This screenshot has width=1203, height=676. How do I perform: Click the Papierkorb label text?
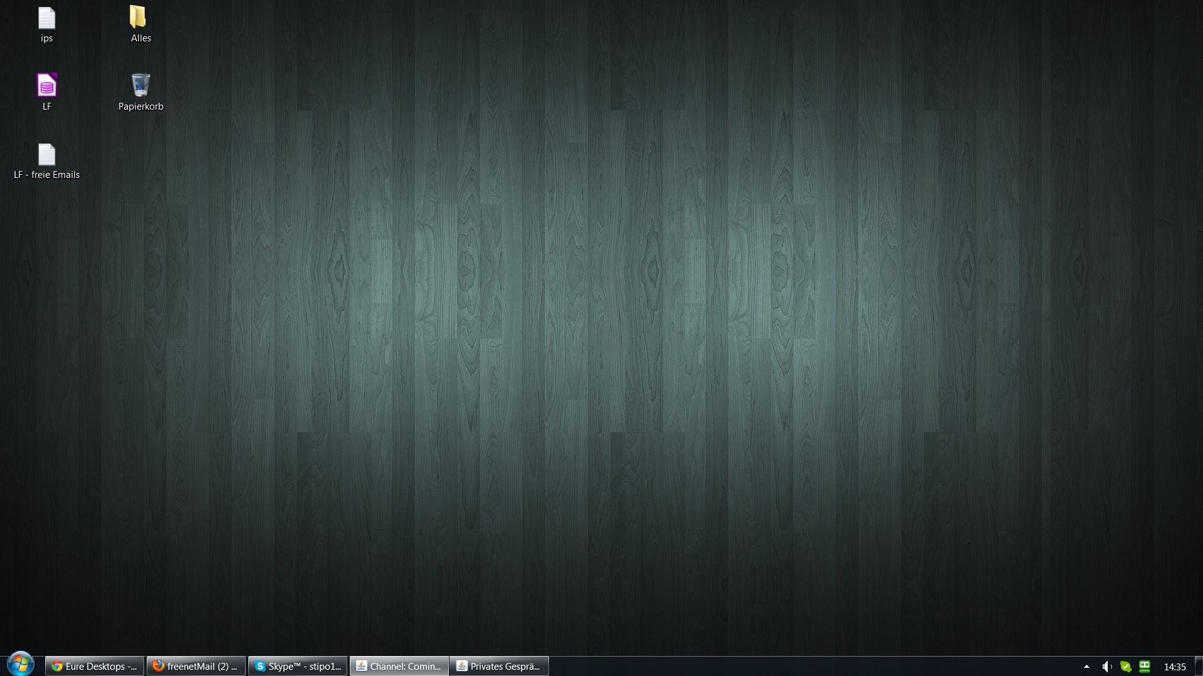point(140,107)
